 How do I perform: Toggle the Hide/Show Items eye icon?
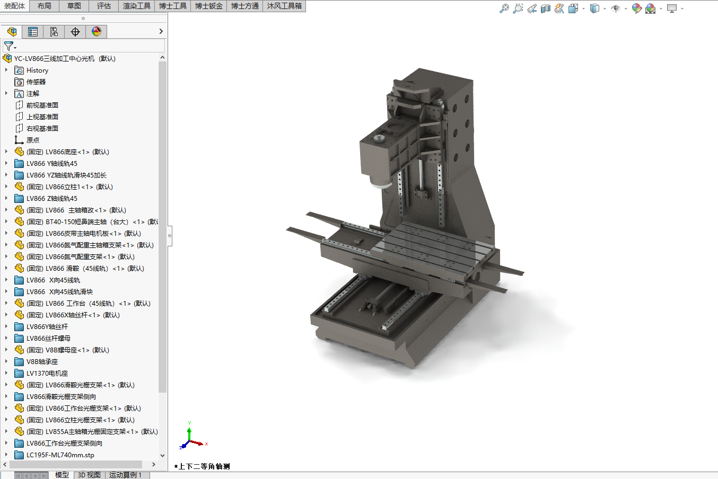pos(616,8)
